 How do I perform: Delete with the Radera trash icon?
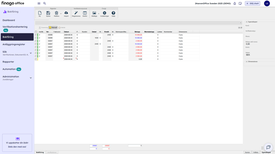[x=56, y=14]
